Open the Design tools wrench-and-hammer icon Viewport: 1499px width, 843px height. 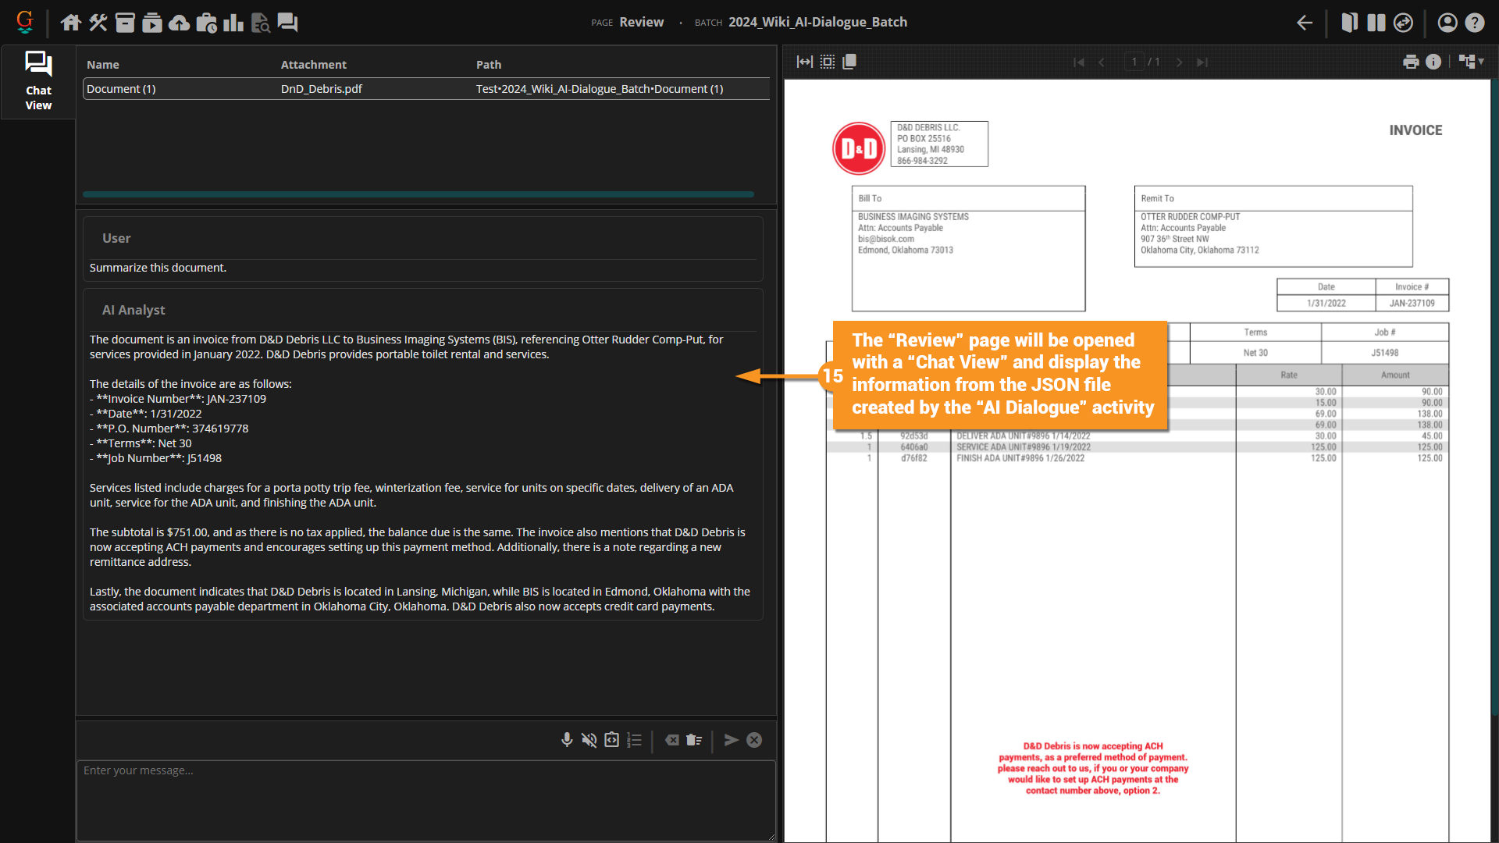coord(98,23)
